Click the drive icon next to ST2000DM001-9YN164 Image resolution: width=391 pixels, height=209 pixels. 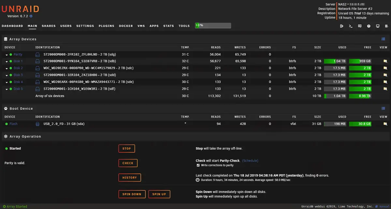click(37, 61)
